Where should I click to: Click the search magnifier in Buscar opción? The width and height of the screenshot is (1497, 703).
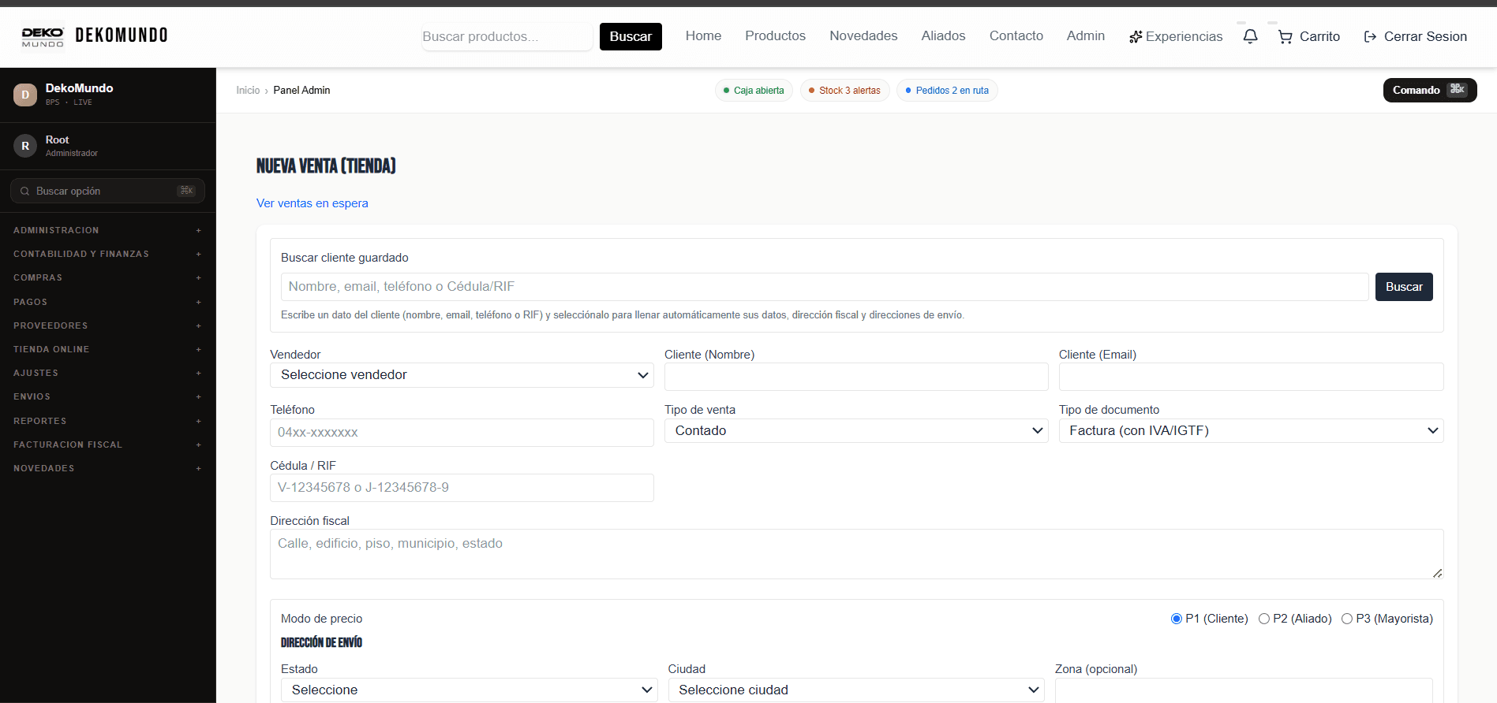(25, 192)
